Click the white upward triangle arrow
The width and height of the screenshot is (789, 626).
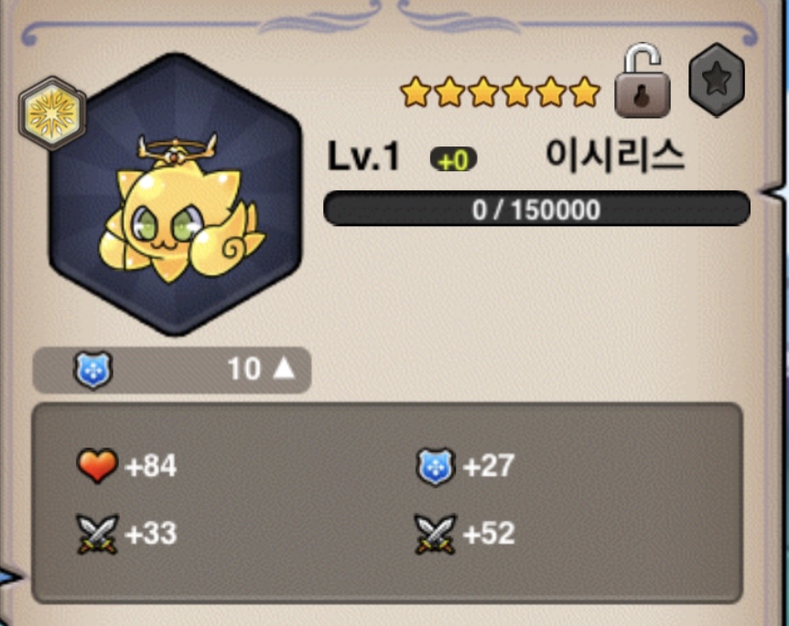click(x=284, y=368)
